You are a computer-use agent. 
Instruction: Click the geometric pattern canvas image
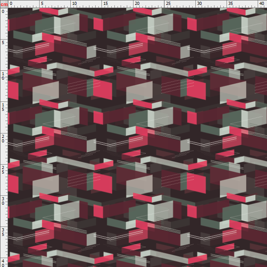click(138, 138)
